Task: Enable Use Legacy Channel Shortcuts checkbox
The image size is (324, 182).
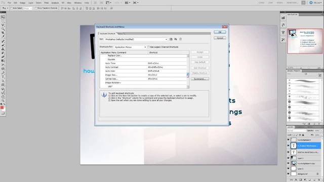Action: (148, 47)
